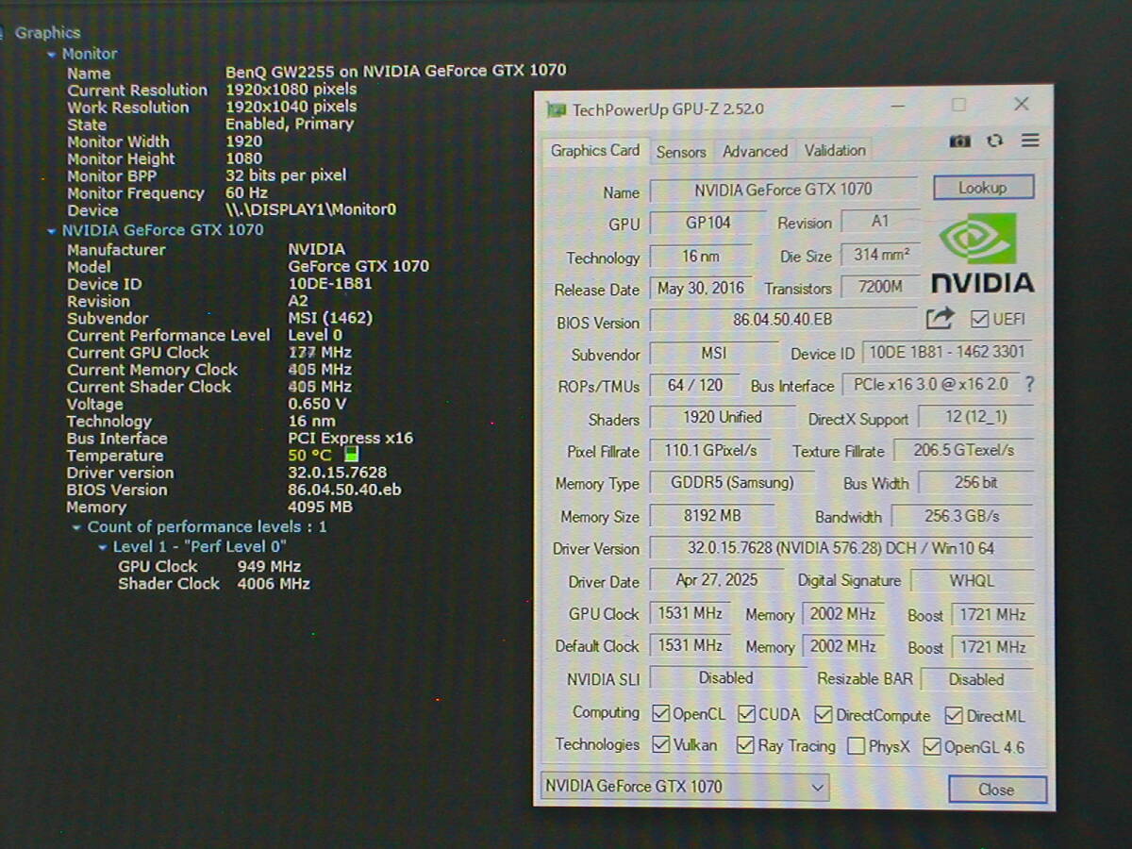Screen dimensions: 1132x849
Task: Toggle the UEFI checkbox
Action: pos(979,319)
